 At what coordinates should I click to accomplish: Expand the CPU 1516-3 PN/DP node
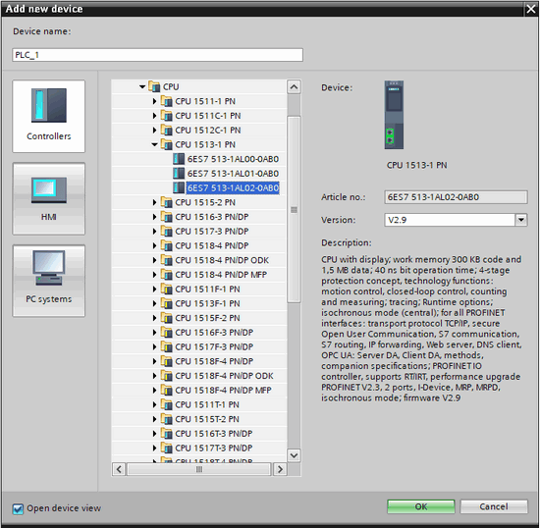pyautogui.click(x=154, y=217)
